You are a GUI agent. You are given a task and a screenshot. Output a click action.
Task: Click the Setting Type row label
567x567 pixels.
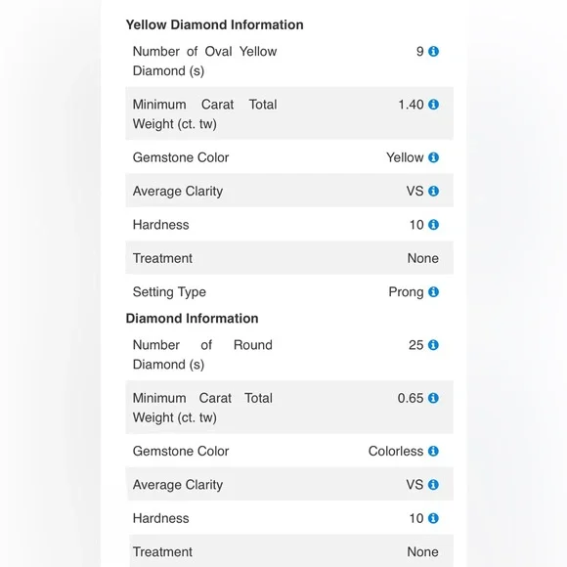tap(169, 292)
